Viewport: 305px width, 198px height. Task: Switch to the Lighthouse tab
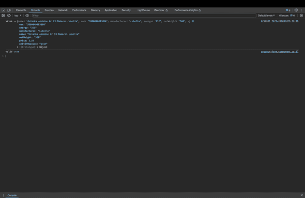point(144,10)
